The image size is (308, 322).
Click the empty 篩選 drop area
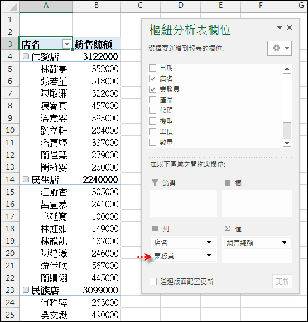[x=183, y=203]
